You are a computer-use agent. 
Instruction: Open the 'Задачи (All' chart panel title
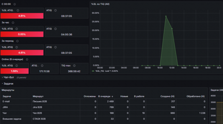217,90
